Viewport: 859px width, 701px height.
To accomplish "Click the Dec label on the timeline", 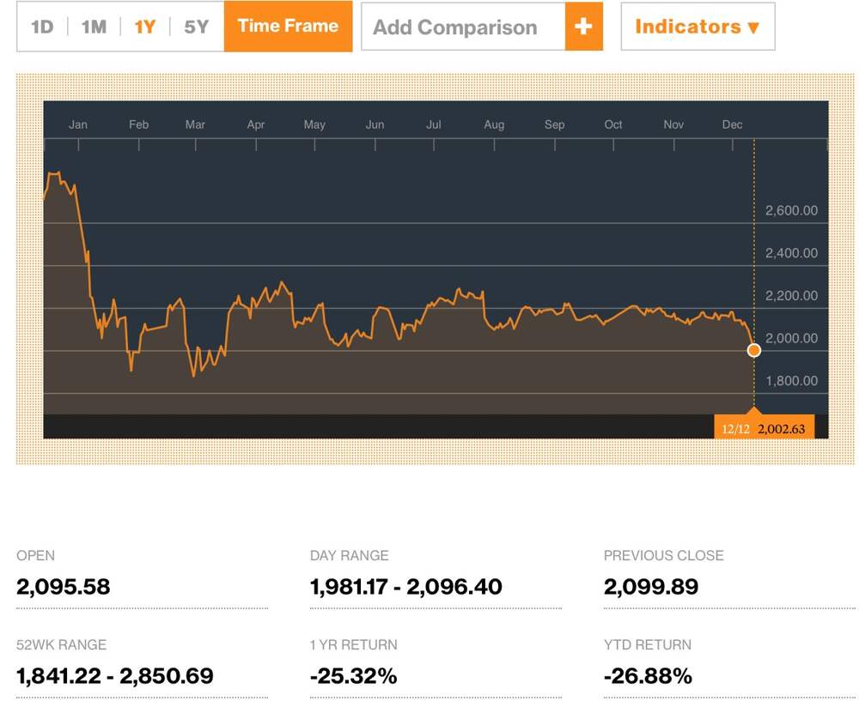I will [732, 124].
